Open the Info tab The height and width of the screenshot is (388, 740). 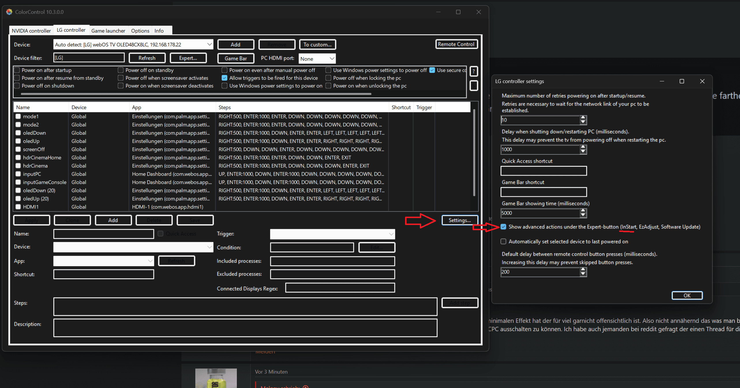(159, 31)
